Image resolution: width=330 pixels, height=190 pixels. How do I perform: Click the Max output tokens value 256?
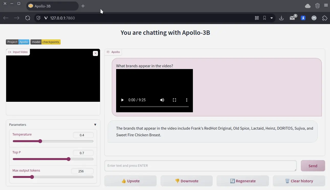point(82,171)
